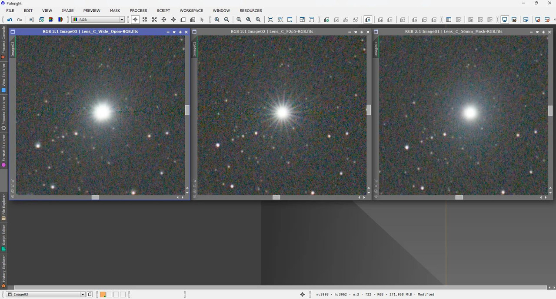
Task: Click the Undo arrow in toolbar
Action: (10, 20)
